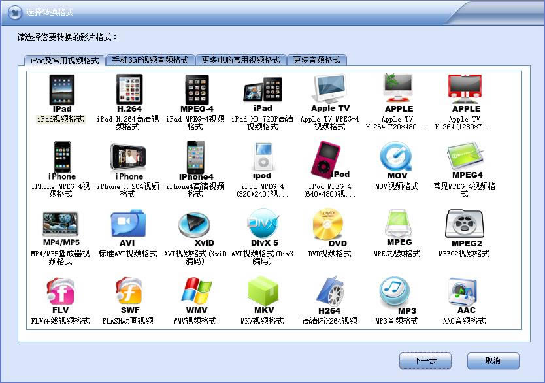This screenshot has width=545, height=383.
Task: Choose Apple TV H.264 (1280*7...) red icon
Action: pyautogui.click(x=466, y=93)
